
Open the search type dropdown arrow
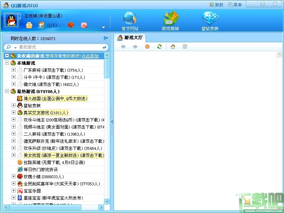coord(15,48)
